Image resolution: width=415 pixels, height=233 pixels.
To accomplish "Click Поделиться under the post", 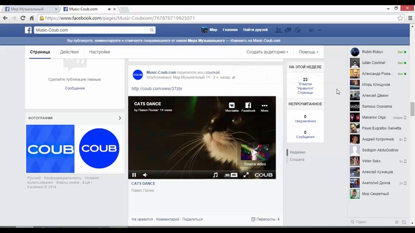I will (193, 219).
